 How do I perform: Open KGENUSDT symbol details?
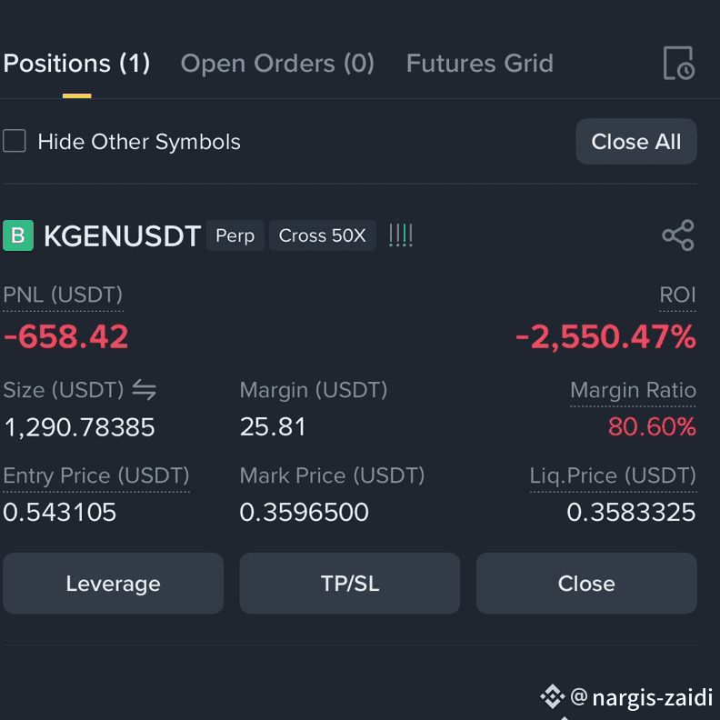click(x=122, y=236)
